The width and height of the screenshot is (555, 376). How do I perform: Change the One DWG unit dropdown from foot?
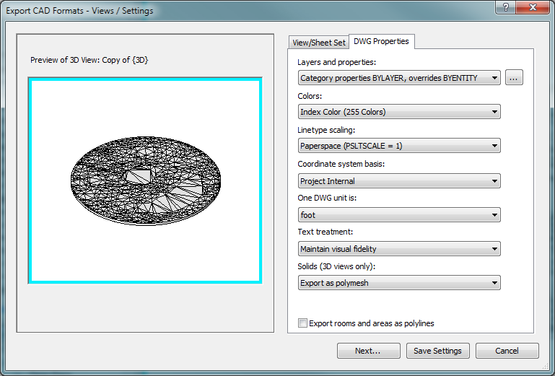(x=399, y=215)
